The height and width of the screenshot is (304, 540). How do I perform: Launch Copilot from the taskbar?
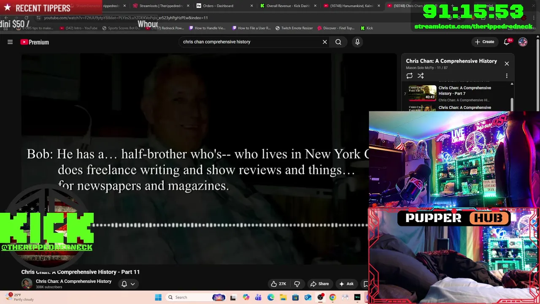pyautogui.click(x=246, y=298)
